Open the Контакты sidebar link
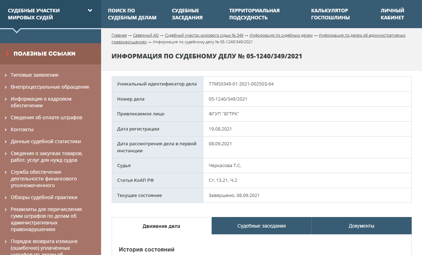 pos(22,129)
